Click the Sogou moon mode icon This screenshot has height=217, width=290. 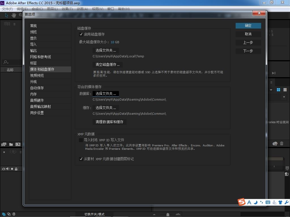[x=255, y=202]
